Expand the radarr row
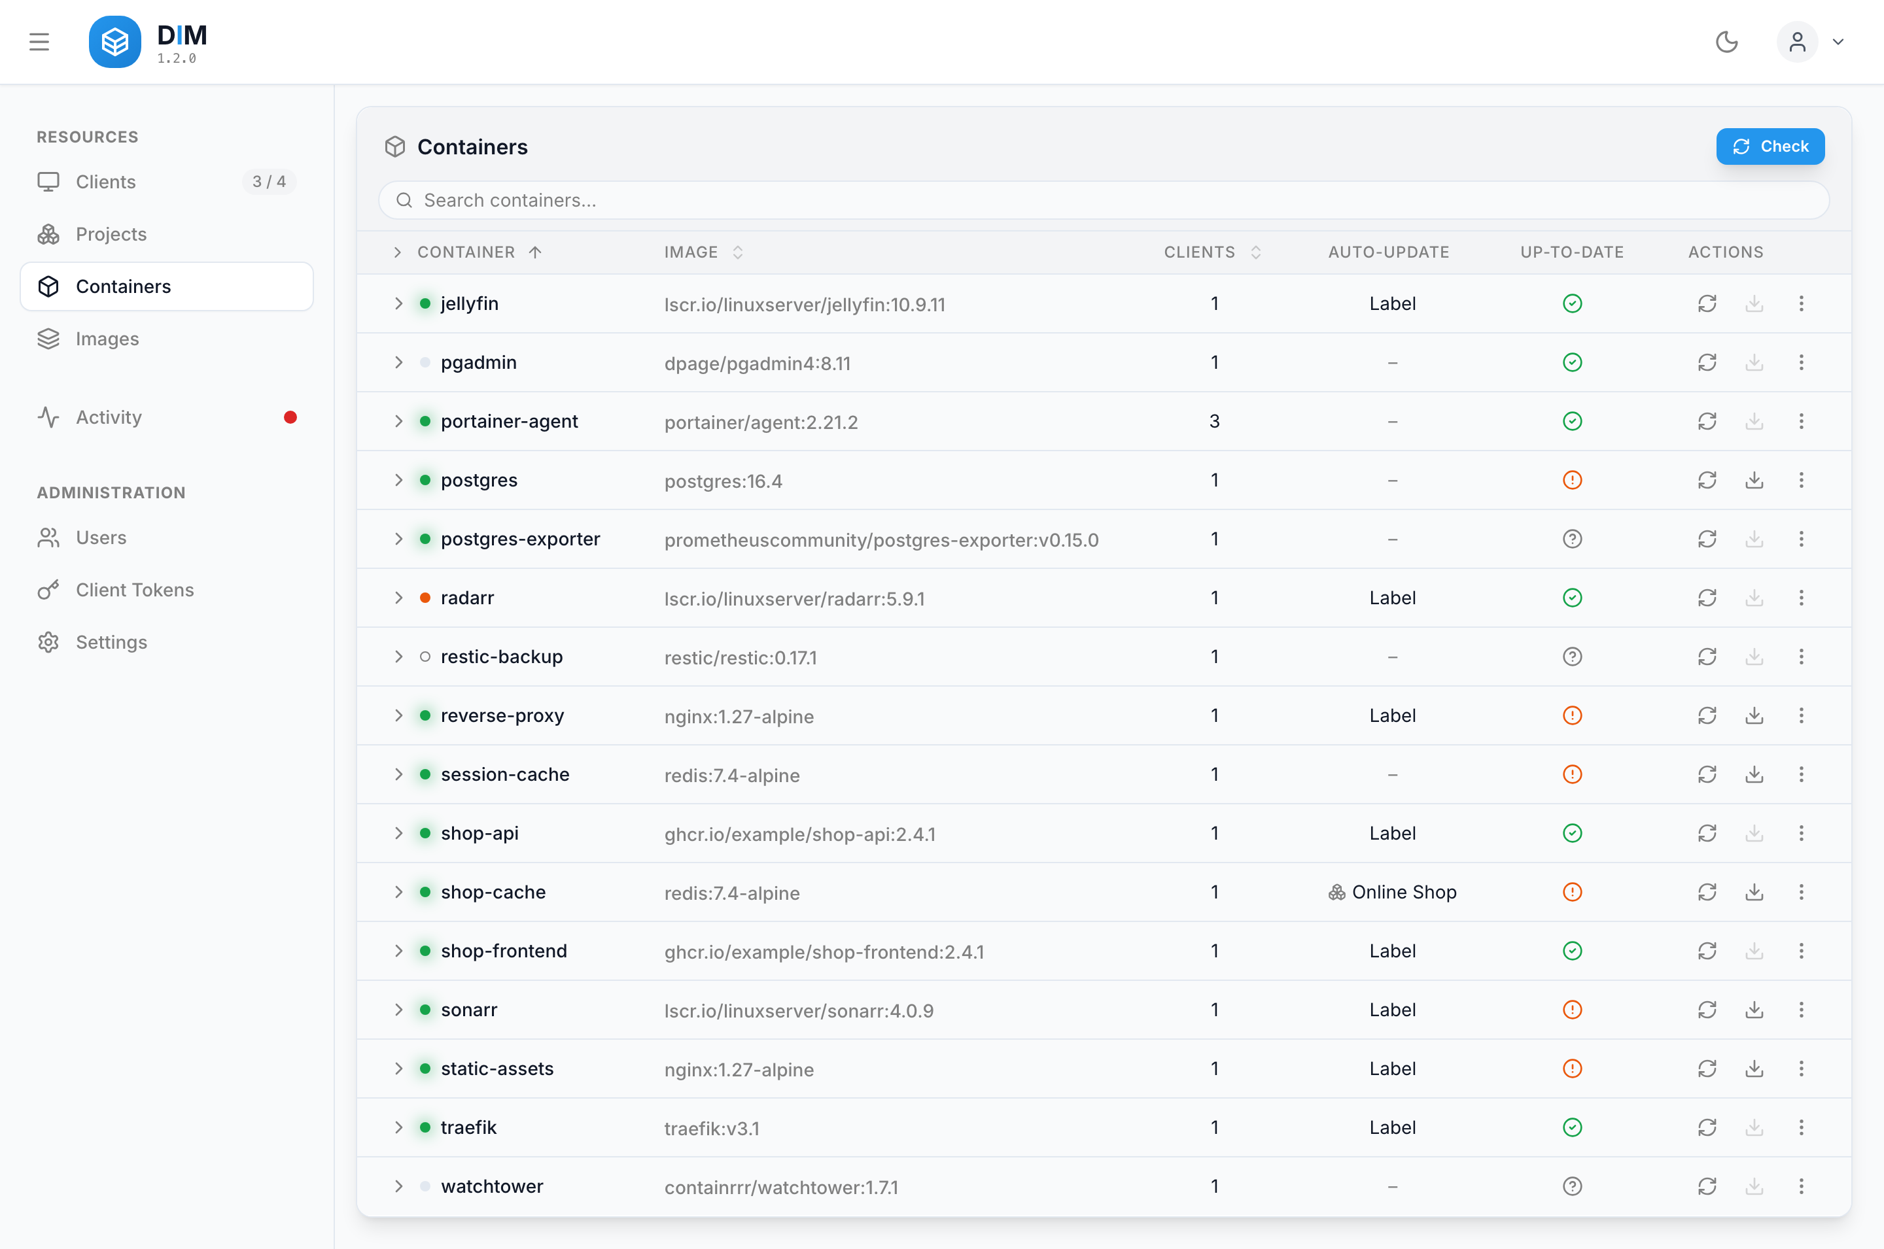The height and width of the screenshot is (1249, 1884). pos(398,598)
